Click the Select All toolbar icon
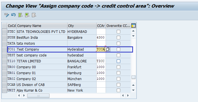 20,15
